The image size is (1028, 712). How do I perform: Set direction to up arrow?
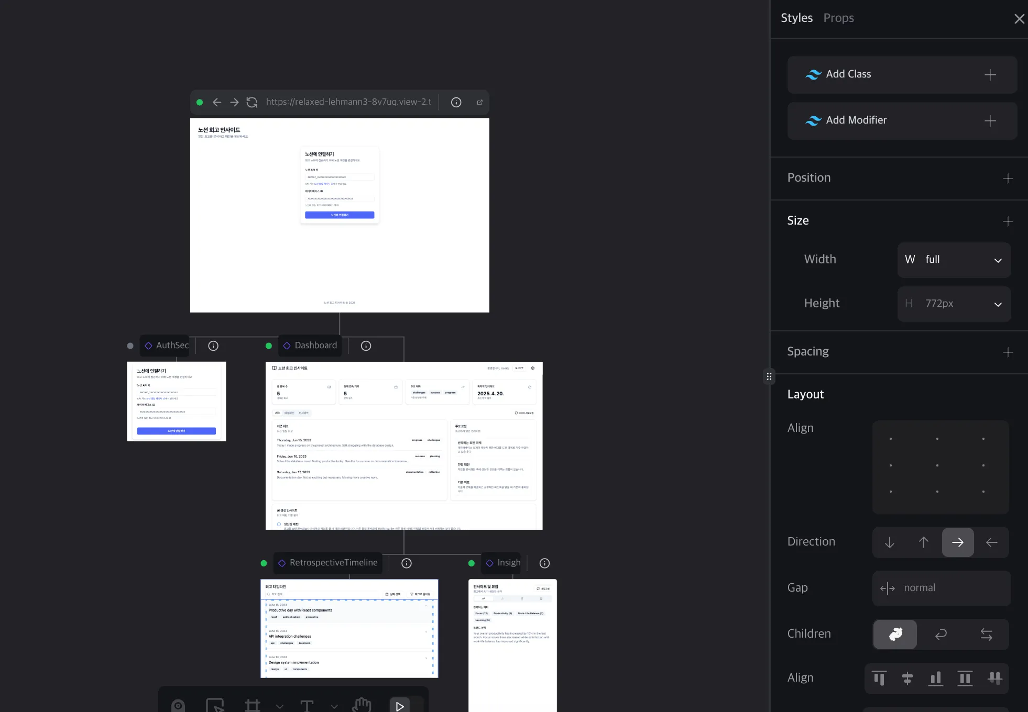(x=924, y=542)
